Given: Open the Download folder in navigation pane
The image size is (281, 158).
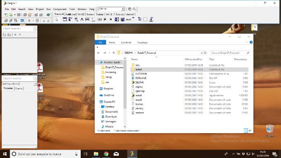Looking at the screenshot, I should click(111, 117).
